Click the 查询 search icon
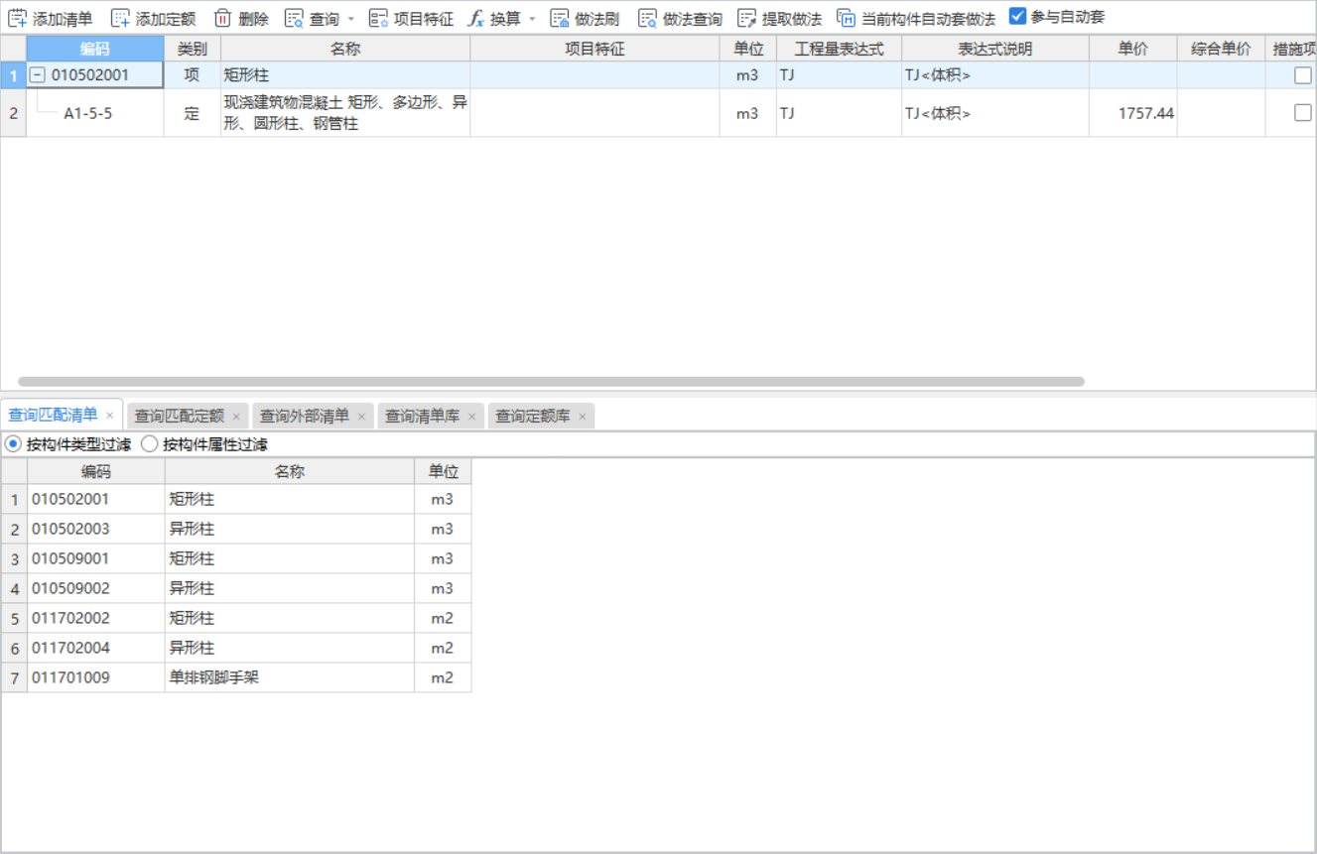Screen dimensions: 1317x854 point(294,18)
